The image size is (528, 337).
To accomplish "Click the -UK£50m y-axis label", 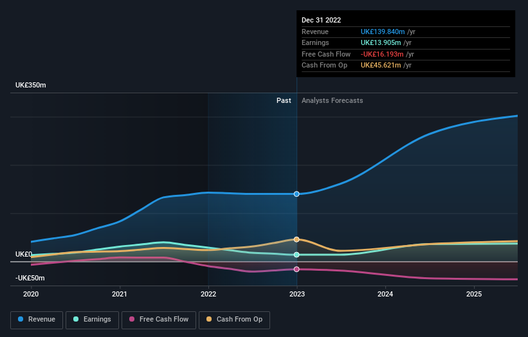I will coord(30,278).
